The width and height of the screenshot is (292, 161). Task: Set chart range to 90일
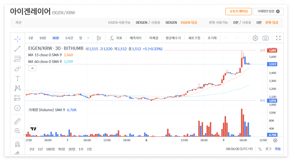(x=61, y=149)
